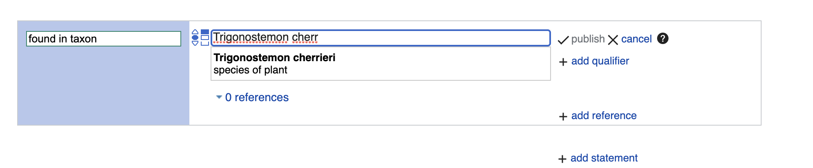This screenshot has width=813, height=168.
Task: Click the plus icon beside add reference
Action: (x=563, y=117)
